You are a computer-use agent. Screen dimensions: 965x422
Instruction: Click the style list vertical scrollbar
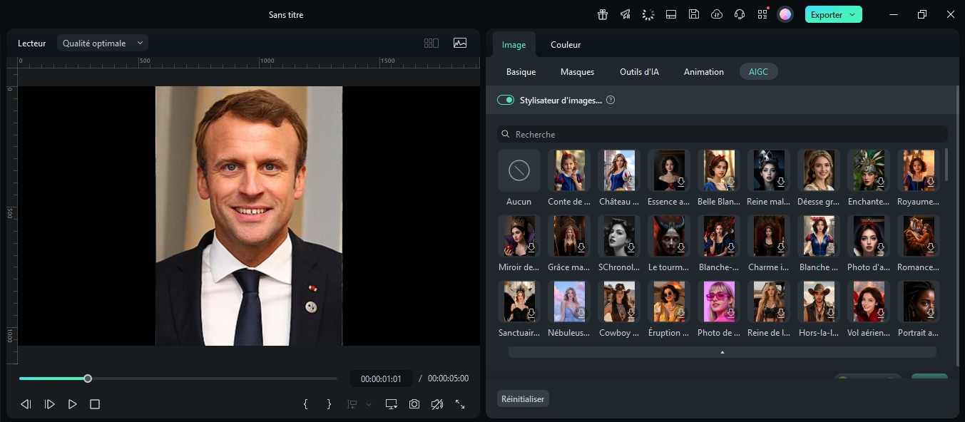click(x=946, y=164)
